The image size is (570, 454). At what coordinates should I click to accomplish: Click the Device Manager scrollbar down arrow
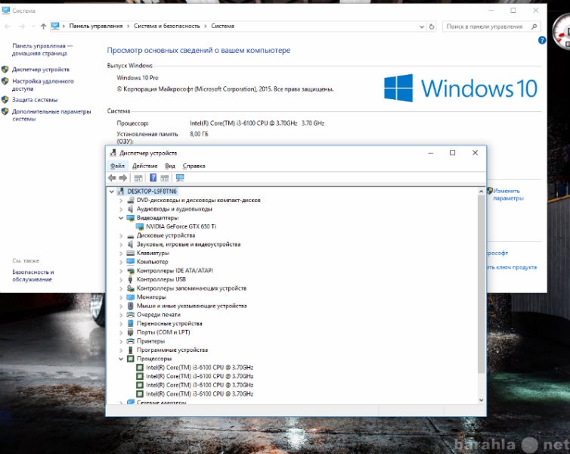pyautogui.click(x=482, y=400)
